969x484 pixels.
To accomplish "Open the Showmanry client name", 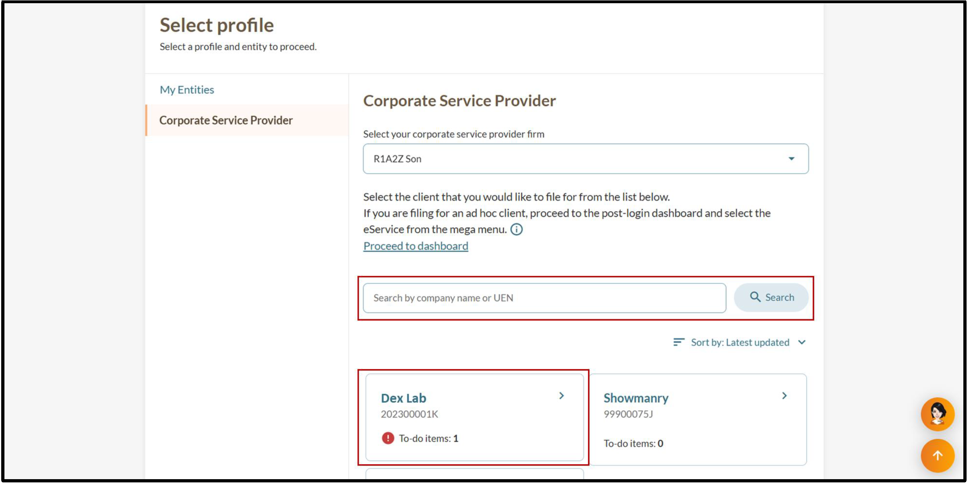I will coord(636,398).
